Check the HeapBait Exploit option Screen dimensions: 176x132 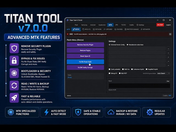(147, 69)
